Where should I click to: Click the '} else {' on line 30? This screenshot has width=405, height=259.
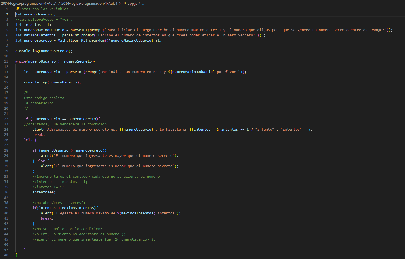pos(41,161)
